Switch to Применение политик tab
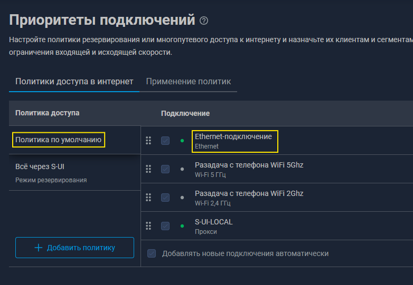Image resolution: width=413 pixels, height=285 pixels. (x=189, y=82)
